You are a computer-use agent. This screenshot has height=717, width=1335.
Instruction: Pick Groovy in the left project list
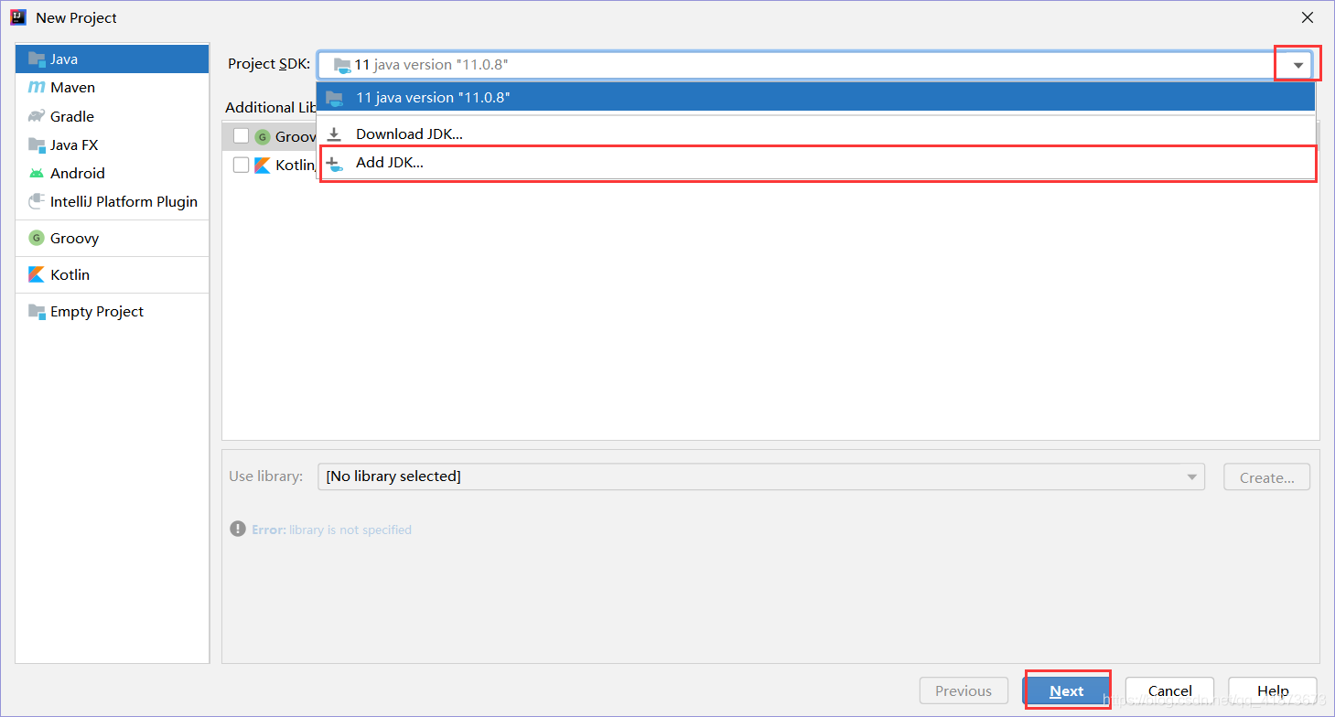click(x=113, y=238)
